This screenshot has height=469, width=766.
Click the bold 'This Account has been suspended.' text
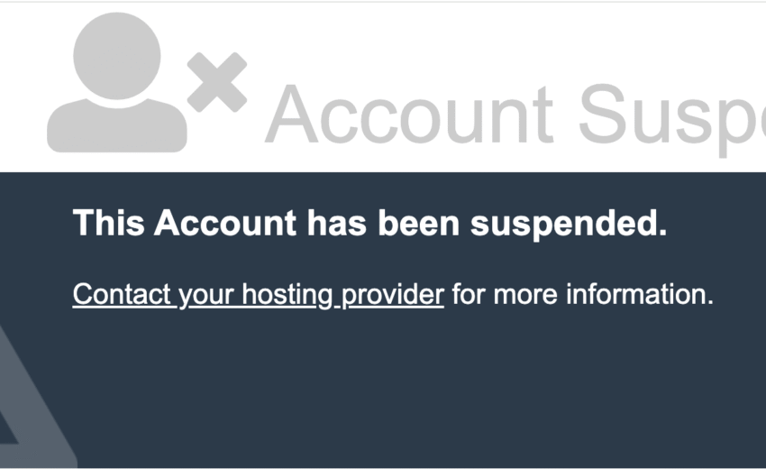369,224
